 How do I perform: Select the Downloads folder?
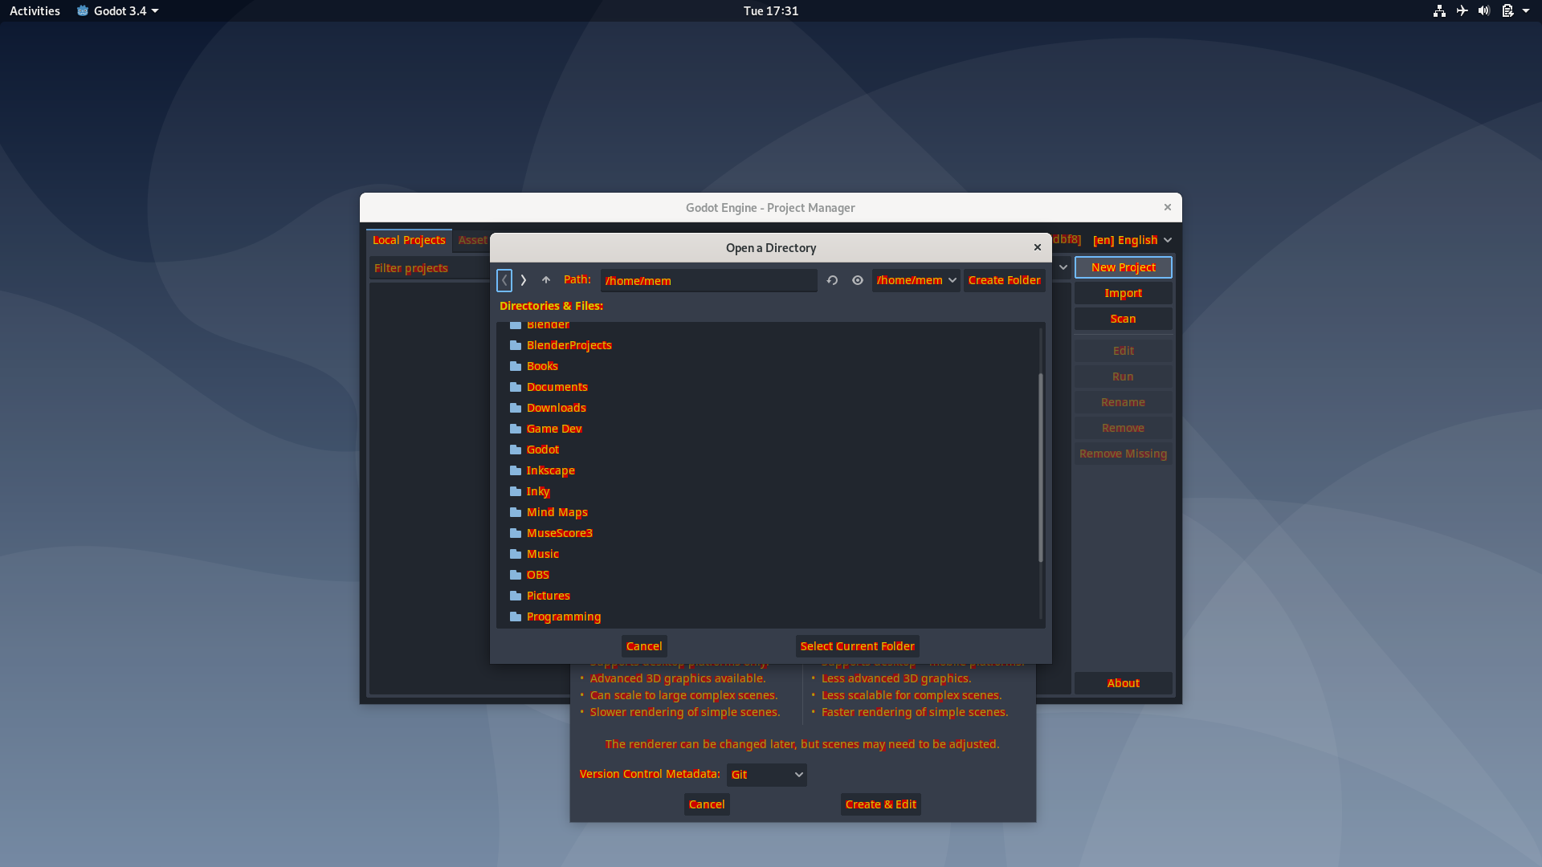tap(557, 408)
